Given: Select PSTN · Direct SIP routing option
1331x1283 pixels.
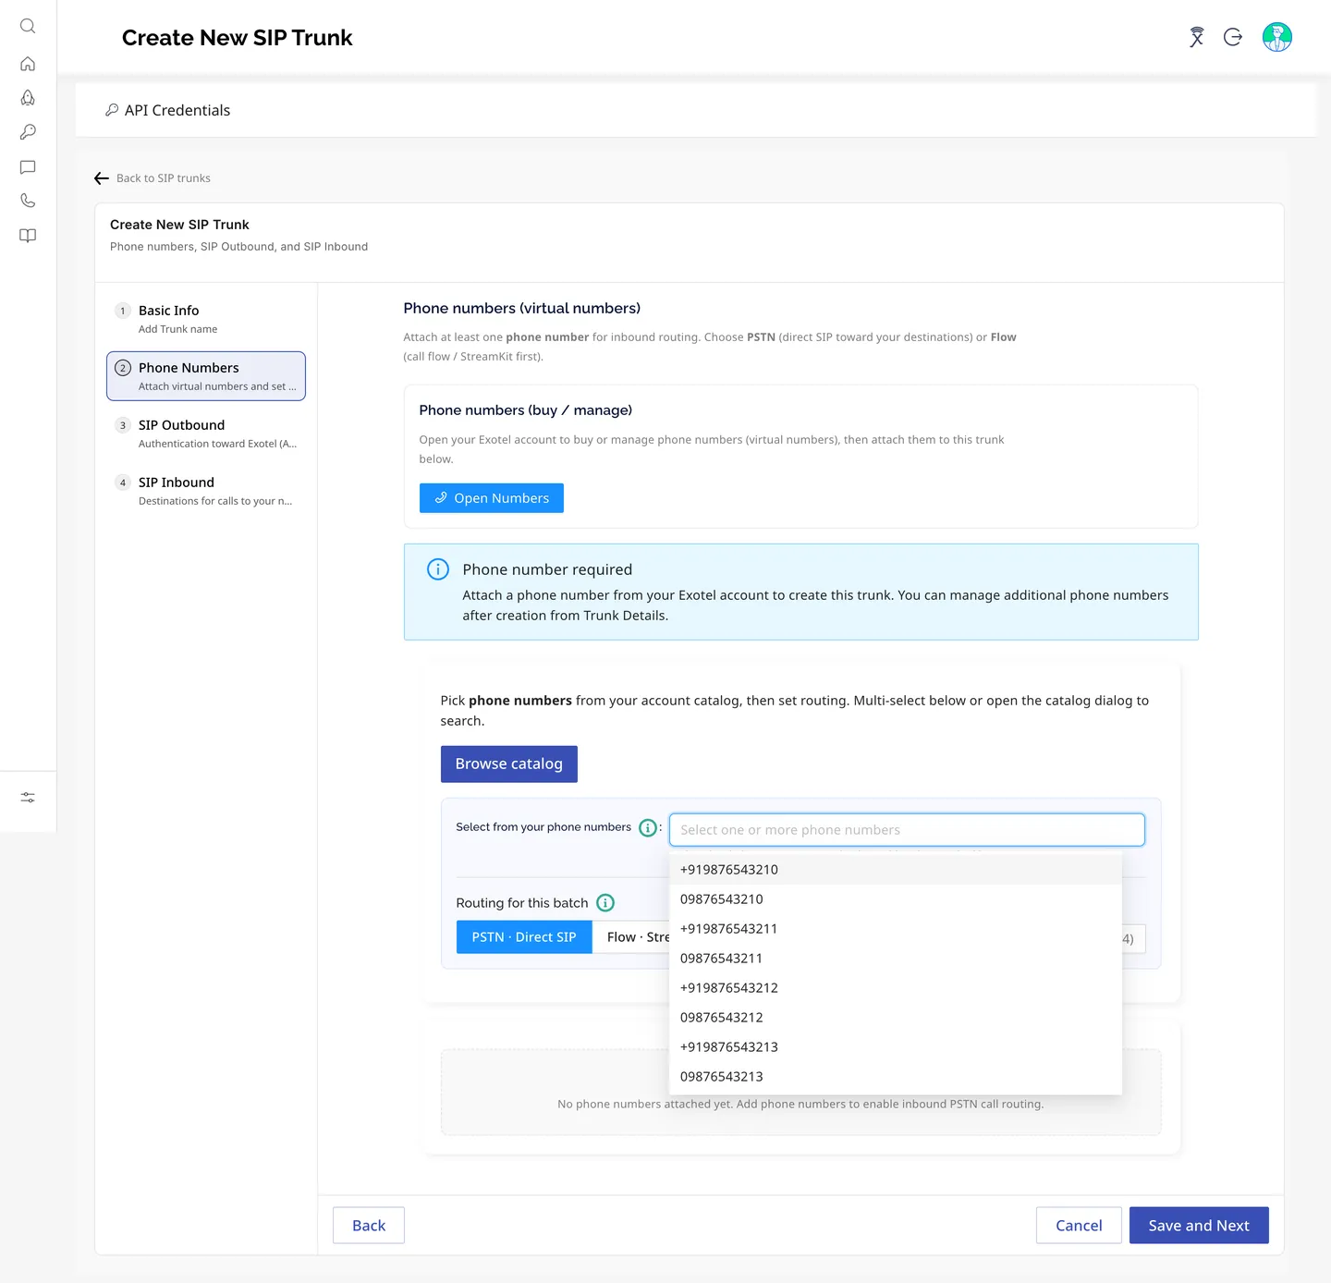Looking at the screenshot, I should pos(524,937).
